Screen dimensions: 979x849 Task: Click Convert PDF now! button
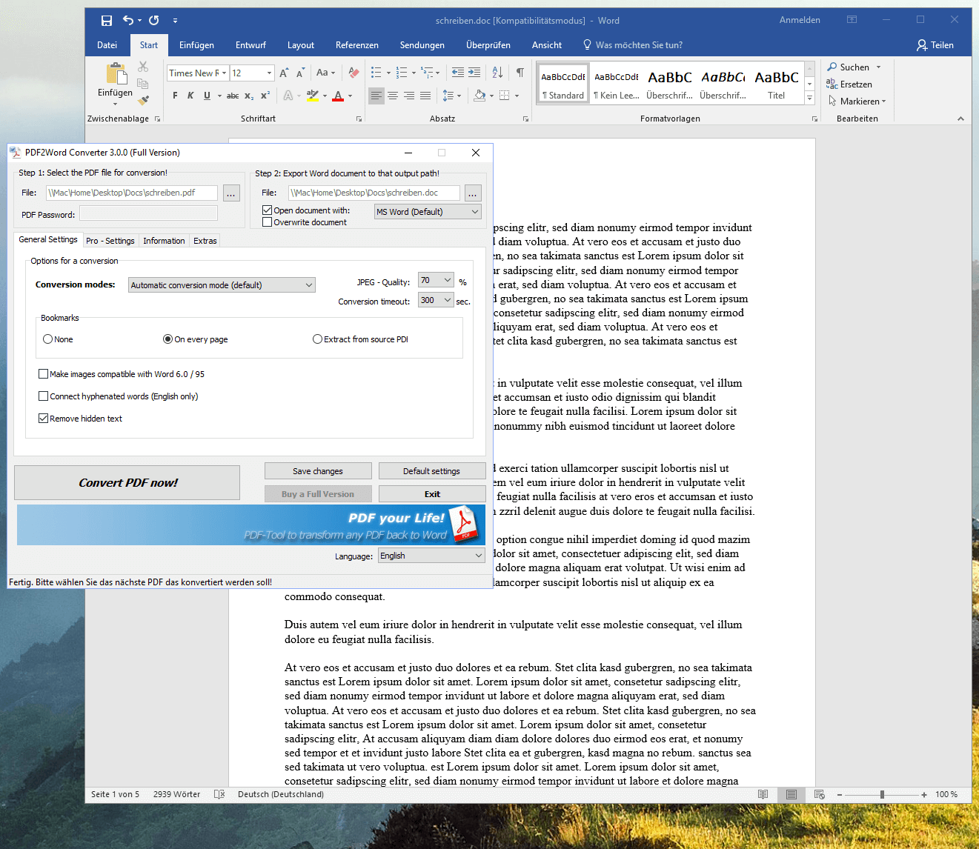(127, 483)
